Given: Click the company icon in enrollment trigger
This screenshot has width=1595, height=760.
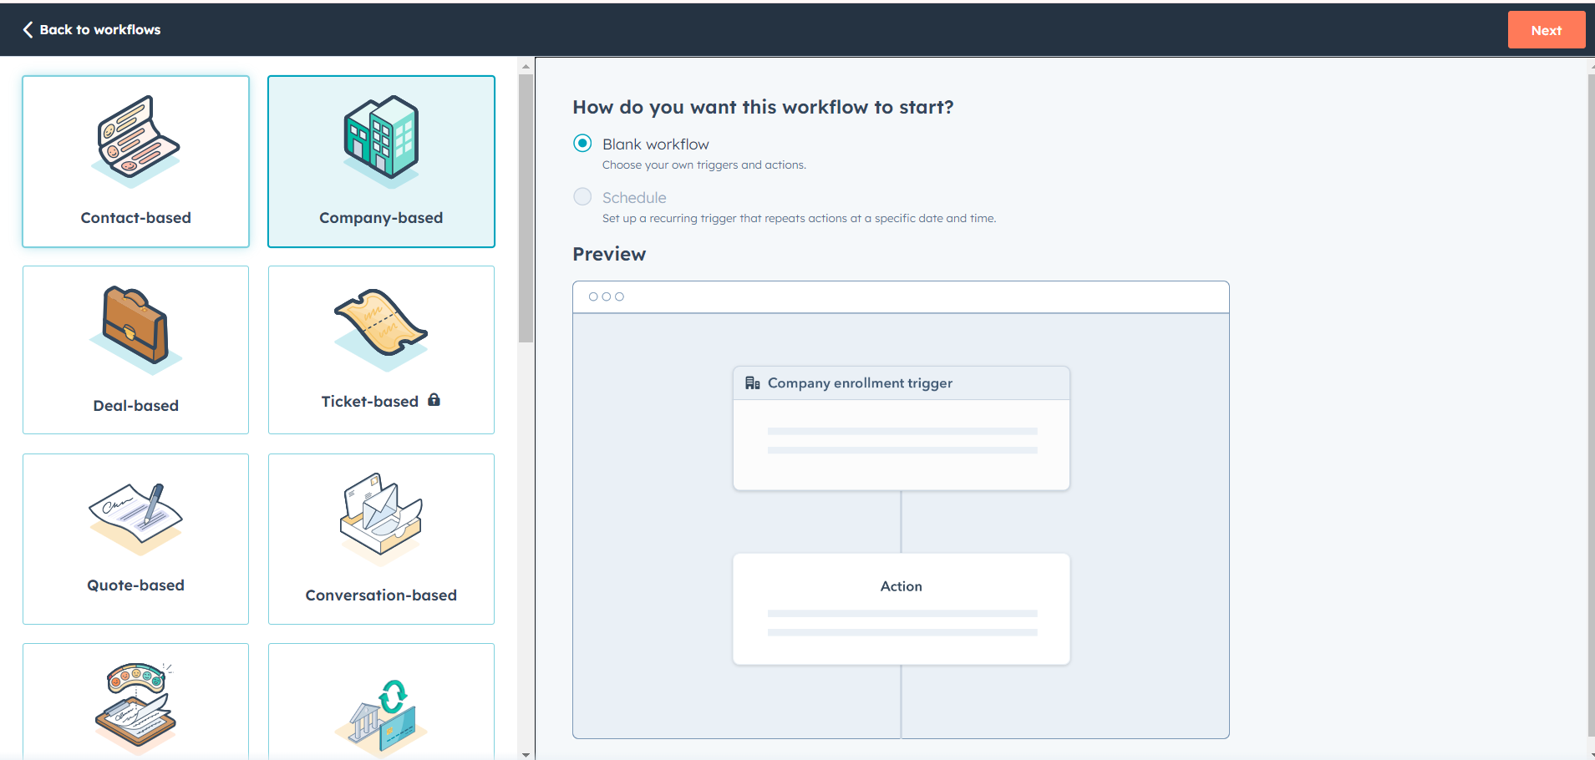Looking at the screenshot, I should 752,383.
